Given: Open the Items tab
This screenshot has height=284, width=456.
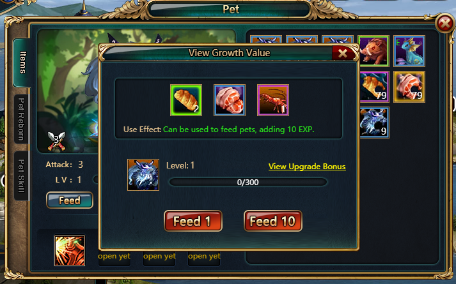Looking at the screenshot, I should coord(22,63).
